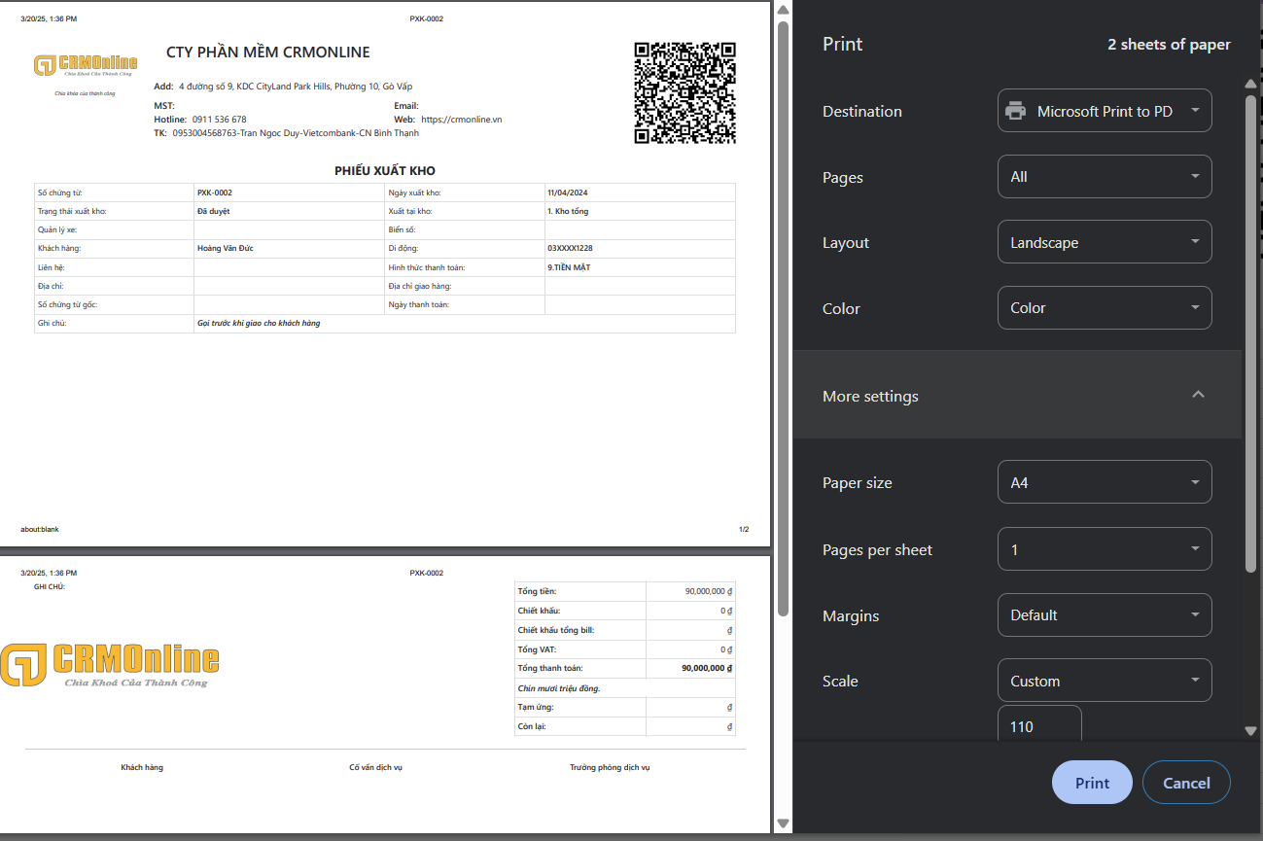Viewport: 1263px width, 841px height.
Task: Click the QR code on the preview page
Action: [684, 93]
